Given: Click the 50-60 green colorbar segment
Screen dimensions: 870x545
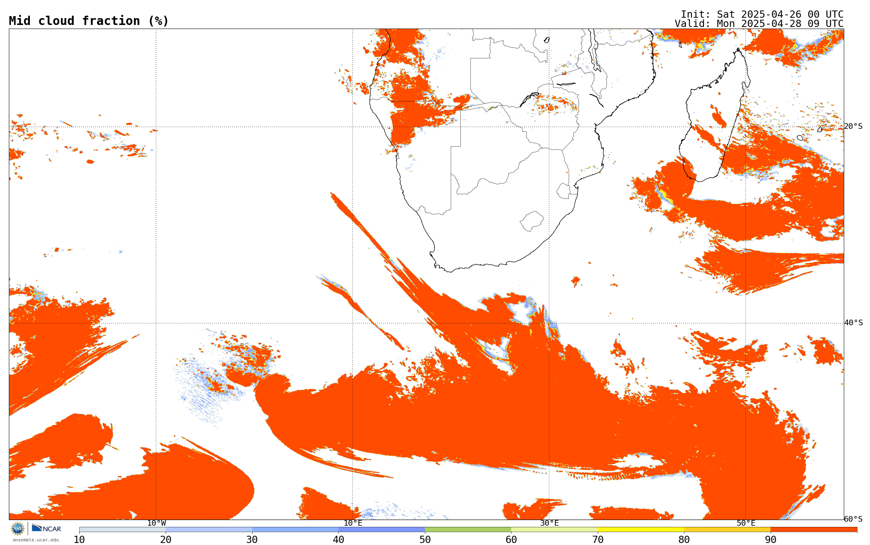Looking at the screenshot, I should pos(468,530).
